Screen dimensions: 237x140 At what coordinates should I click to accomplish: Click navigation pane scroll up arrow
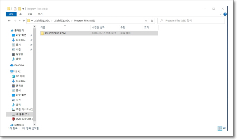[35, 27]
